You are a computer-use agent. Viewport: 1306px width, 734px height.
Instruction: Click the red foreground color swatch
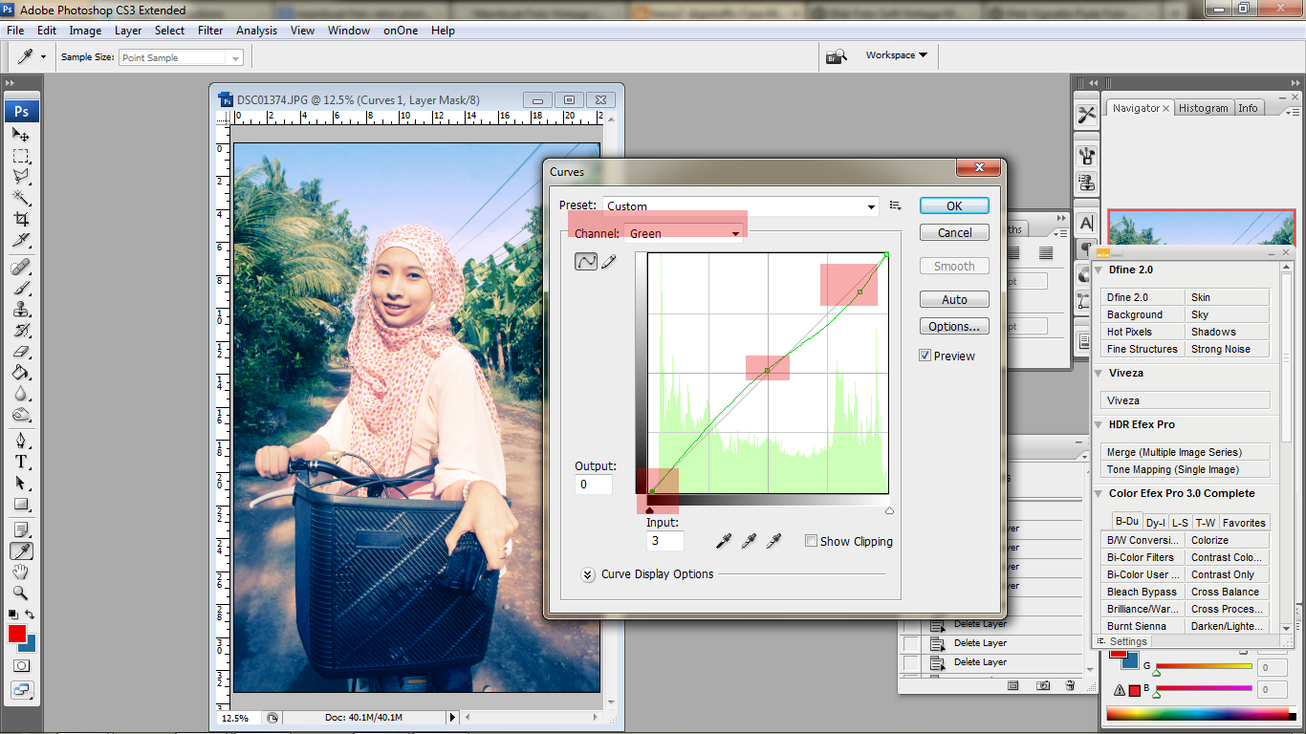pyautogui.click(x=17, y=634)
